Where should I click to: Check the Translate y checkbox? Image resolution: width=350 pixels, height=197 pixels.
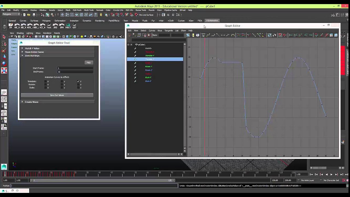tap(62, 82)
